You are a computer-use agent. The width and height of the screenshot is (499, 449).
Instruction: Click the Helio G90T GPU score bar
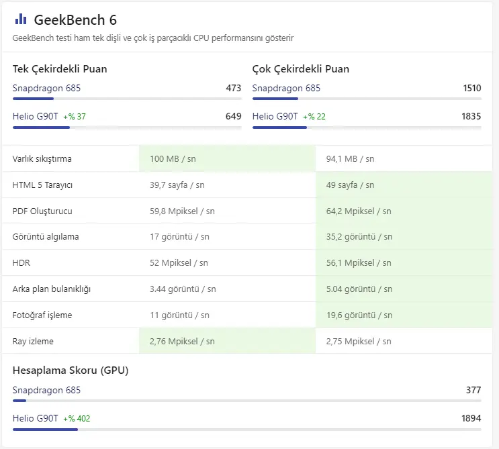click(x=247, y=430)
